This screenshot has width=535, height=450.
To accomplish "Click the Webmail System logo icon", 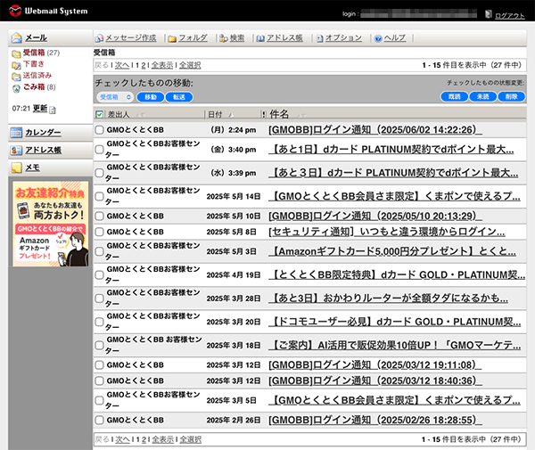I will (x=15, y=11).
